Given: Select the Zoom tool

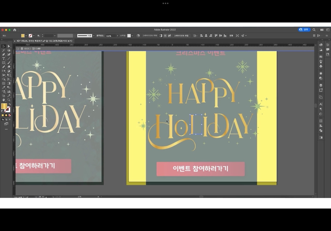Looking at the screenshot, I should pyautogui.click(x=9, y=100).
